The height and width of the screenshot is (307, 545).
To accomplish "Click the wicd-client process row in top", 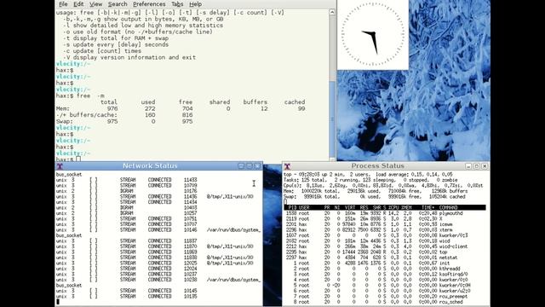I will 376,246.
